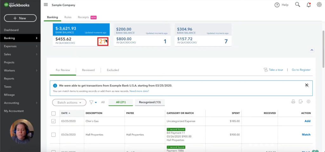This screenshot has width=325, height=152.
Task: Click the QuickBooks logo
Action: tap(17, 5)
